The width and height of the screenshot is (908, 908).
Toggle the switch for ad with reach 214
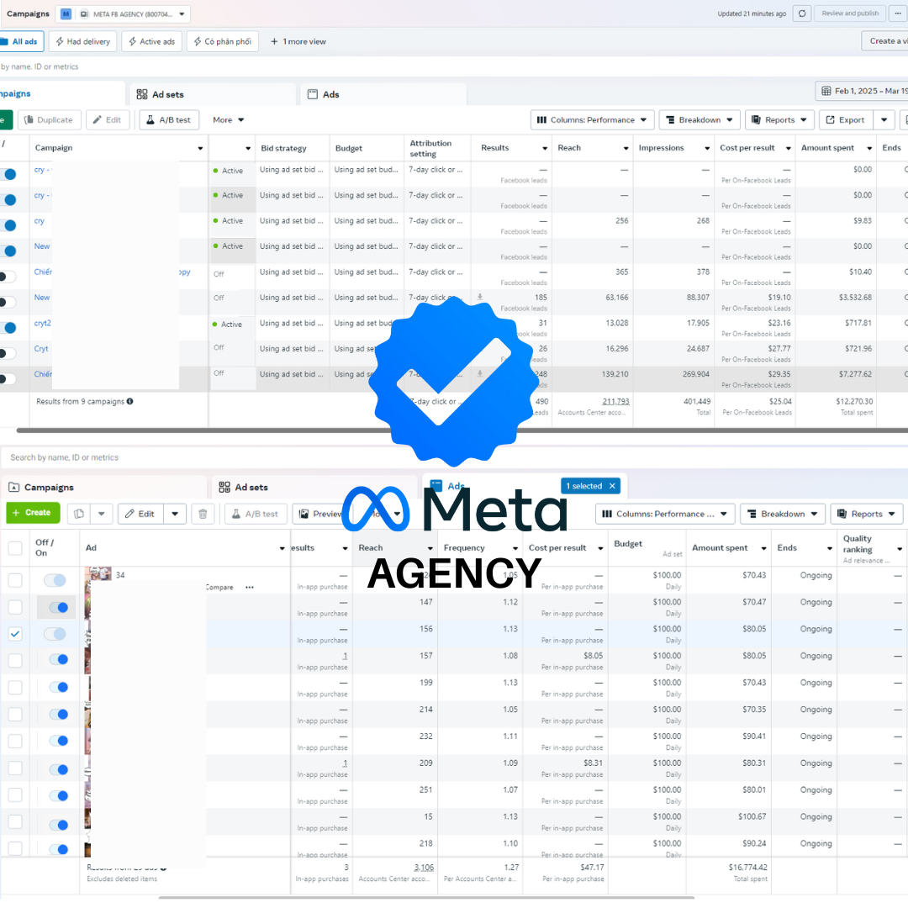click(59, 715)
